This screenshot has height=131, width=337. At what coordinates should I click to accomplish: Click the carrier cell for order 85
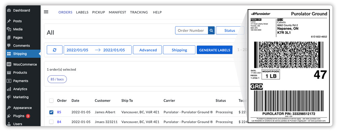click(x=188, y=112)
